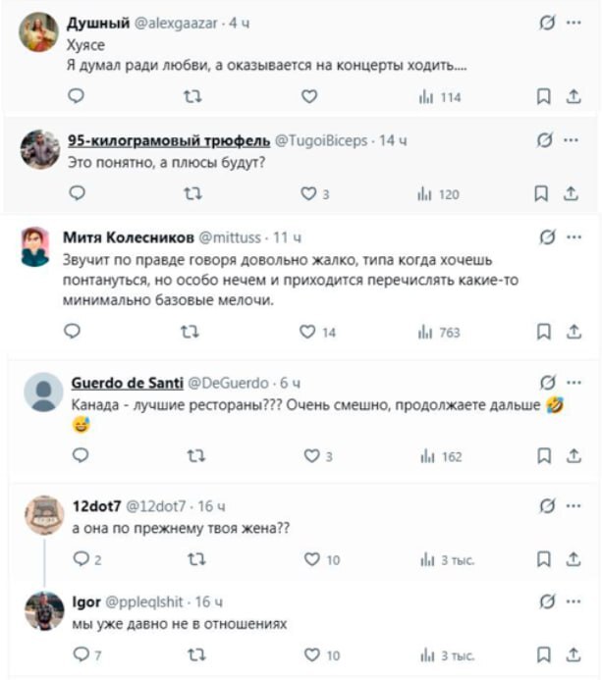Expand more menu on Igor's tweet
The width and height of the screenshot is (602, 680).
pos(573,601)
